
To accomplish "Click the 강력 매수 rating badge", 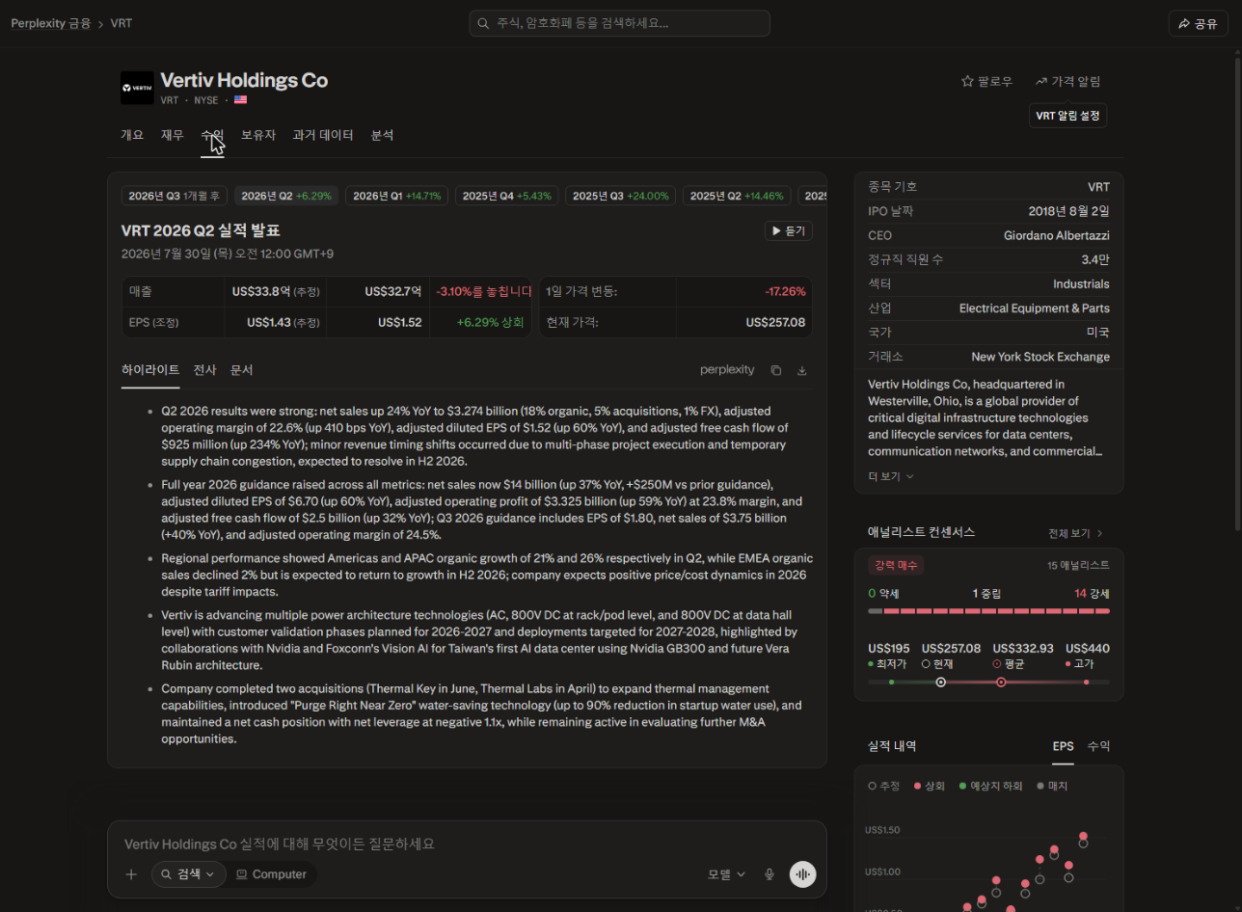I will (x=896, y=566).
